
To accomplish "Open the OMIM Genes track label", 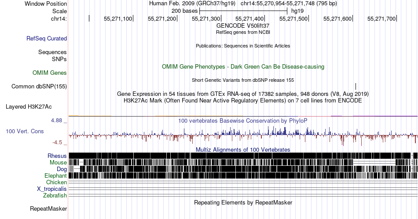I will point(50,73).
